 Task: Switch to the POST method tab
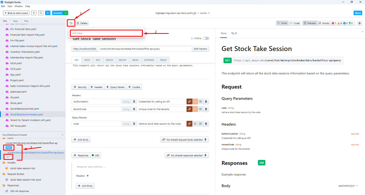[87, 60]
